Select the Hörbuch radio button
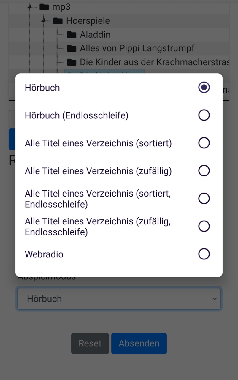The width and height of the screenshot is (238, 380). (x=204, y=87)
